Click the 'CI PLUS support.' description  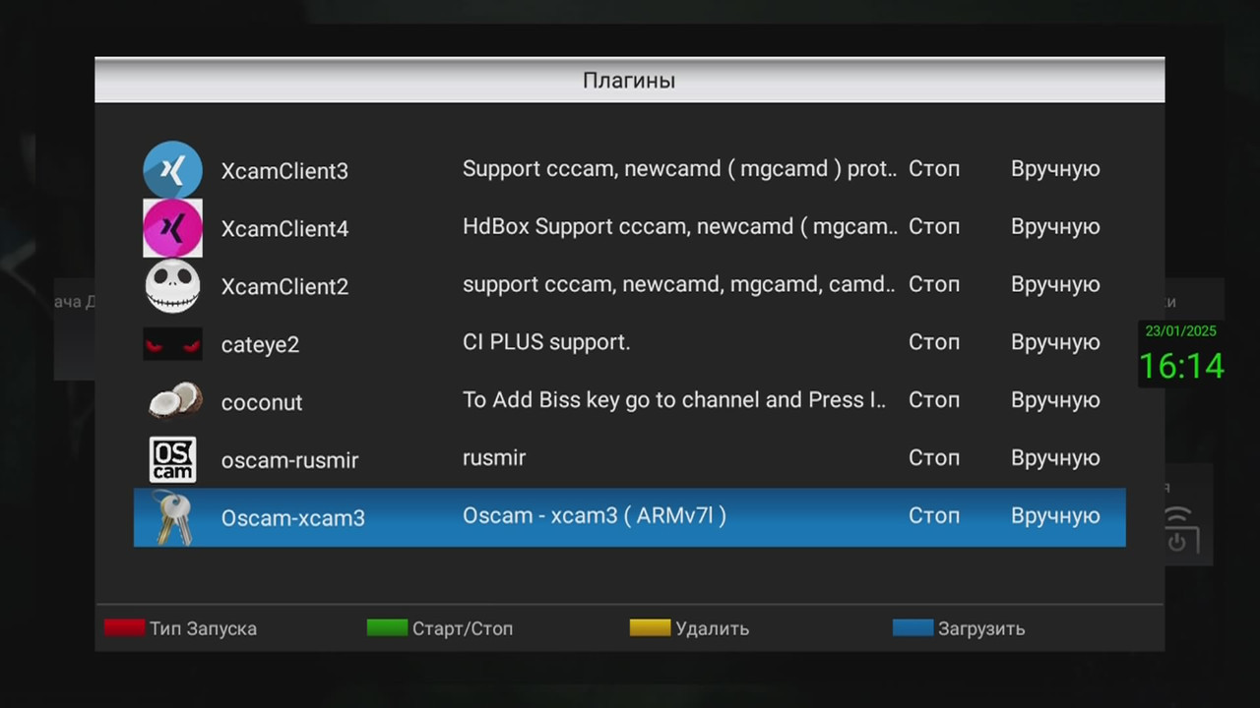coord(546,342)
